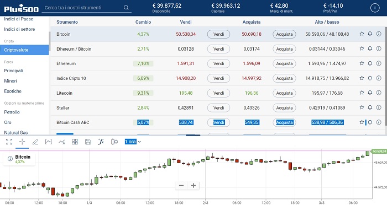Zoom out chart with minus button
This screenshot has height=205, width=387.
(x=181, y=186)
